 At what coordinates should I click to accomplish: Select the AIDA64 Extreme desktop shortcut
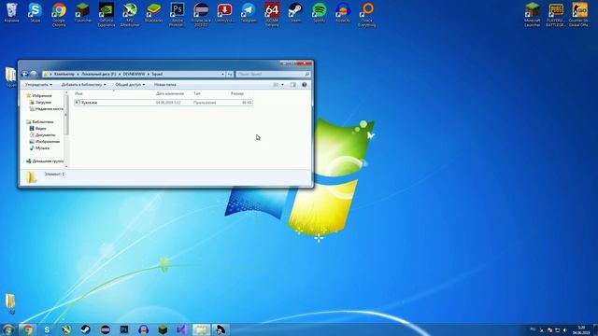[272, 15]
